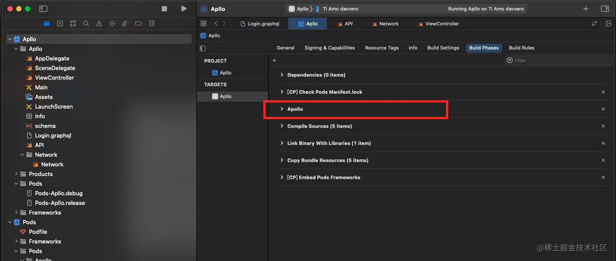
Task: Open the Signing & Capabilities tab
Action: coord(329,48)
